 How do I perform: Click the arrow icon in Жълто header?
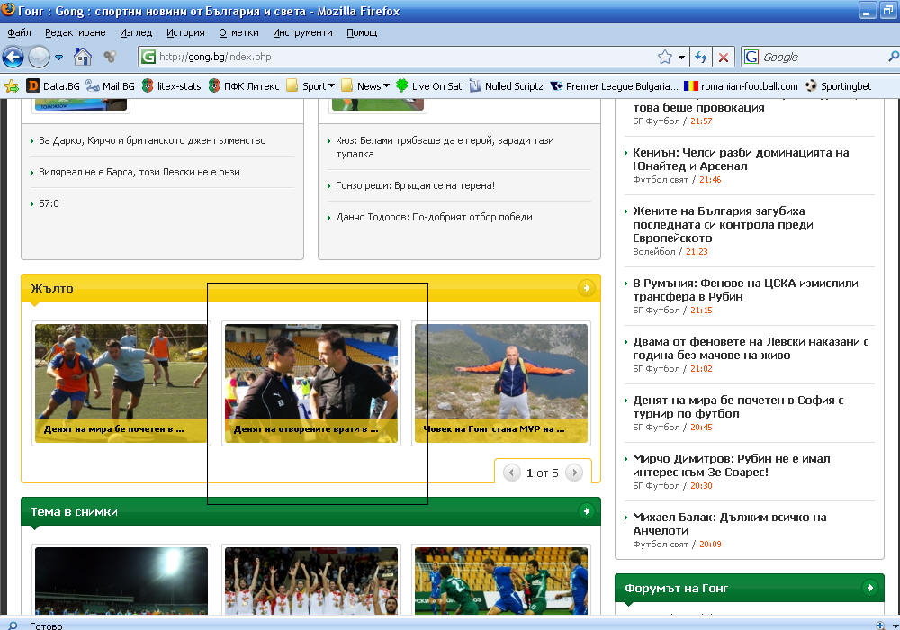pyautogui.click(x=586, y=287)
